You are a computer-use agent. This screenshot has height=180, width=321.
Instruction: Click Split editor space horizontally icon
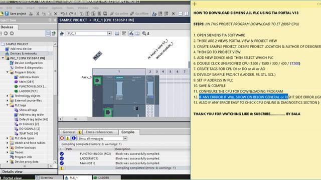pyautogui.click(x=181, y=13)
